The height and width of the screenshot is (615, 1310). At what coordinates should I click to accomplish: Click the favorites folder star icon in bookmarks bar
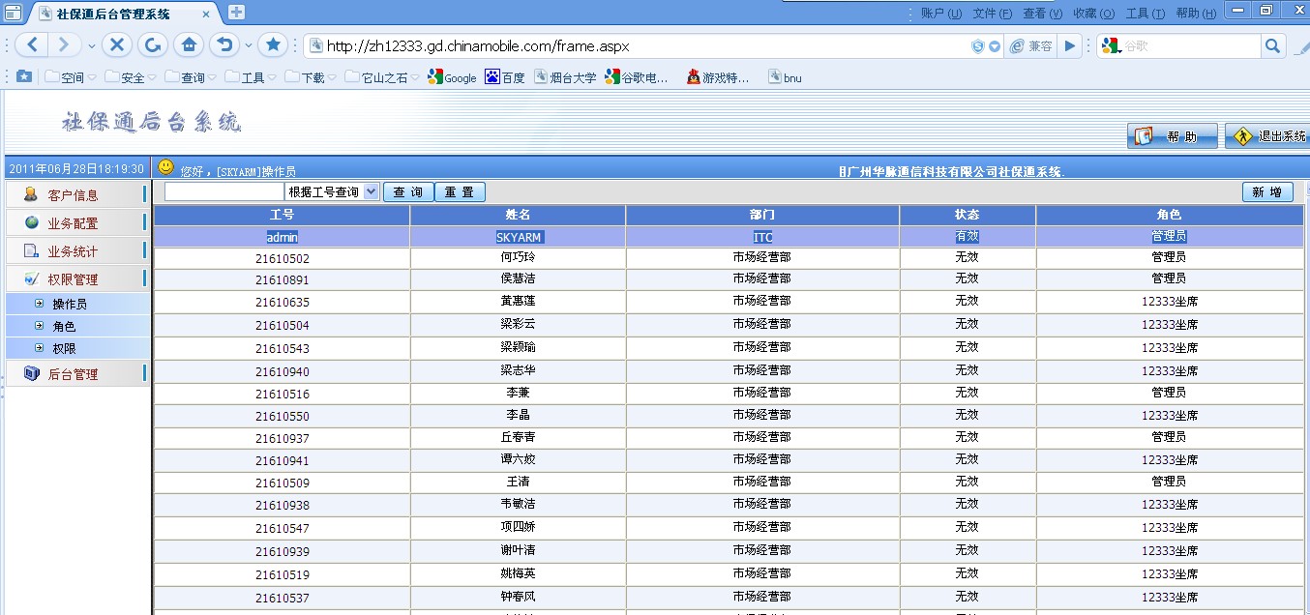tap(24, 76)
